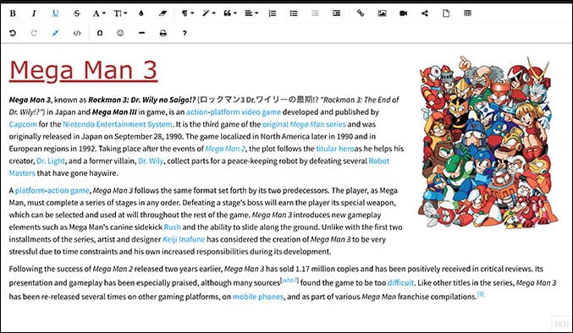
Task: Follow the difficult link
Action: 400,282
